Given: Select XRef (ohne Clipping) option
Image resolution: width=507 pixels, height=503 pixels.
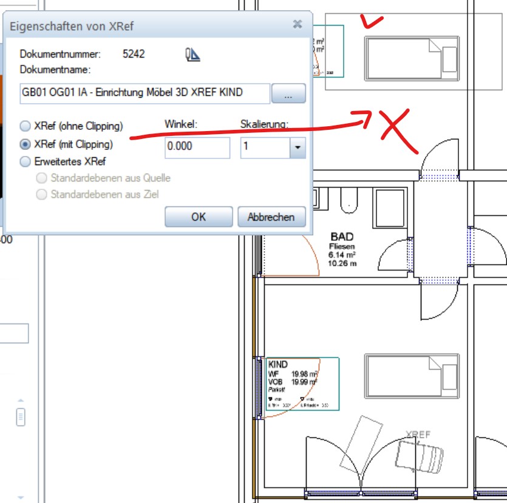Looking at the screenshot, I should pos(26,126).
